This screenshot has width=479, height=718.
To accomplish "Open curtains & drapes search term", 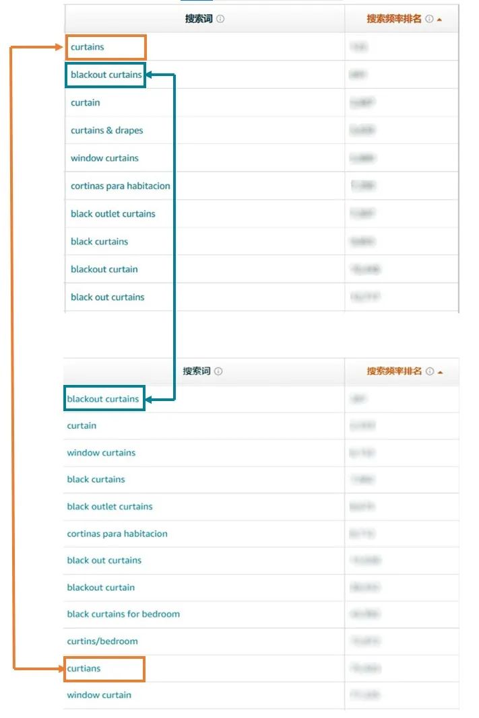I will [105, 130].
